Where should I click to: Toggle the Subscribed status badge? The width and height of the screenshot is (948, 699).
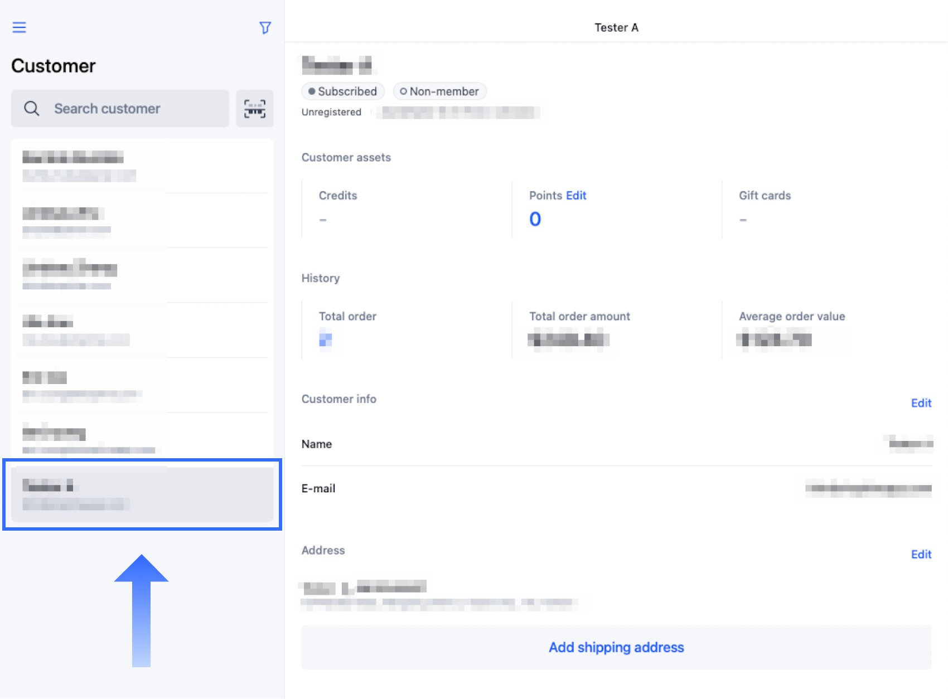click(x=342, y=91)
